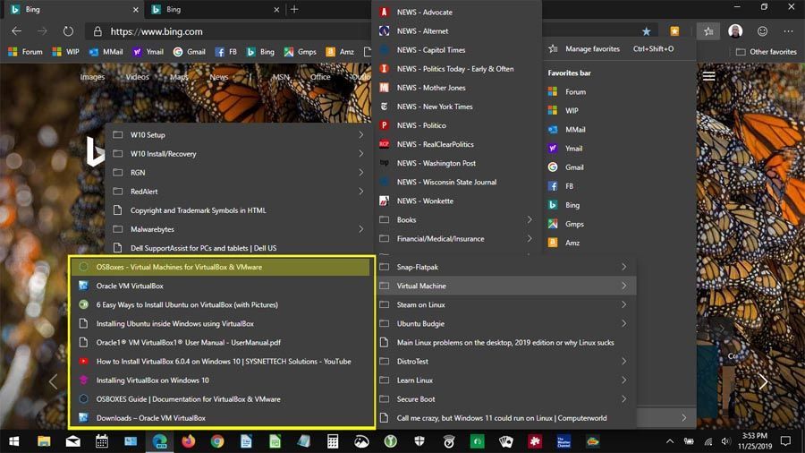The width and height of the screenshot is (805, 453).
Task: Open a new tab with plus button
Action: 294,9
